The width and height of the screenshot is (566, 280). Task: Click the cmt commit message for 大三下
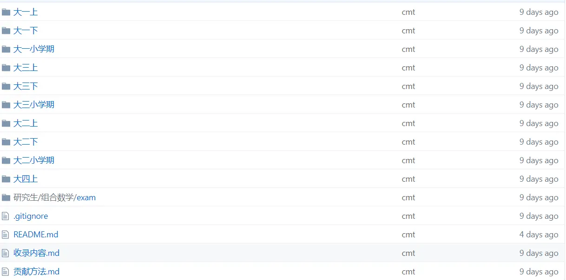tap(408, 86)
